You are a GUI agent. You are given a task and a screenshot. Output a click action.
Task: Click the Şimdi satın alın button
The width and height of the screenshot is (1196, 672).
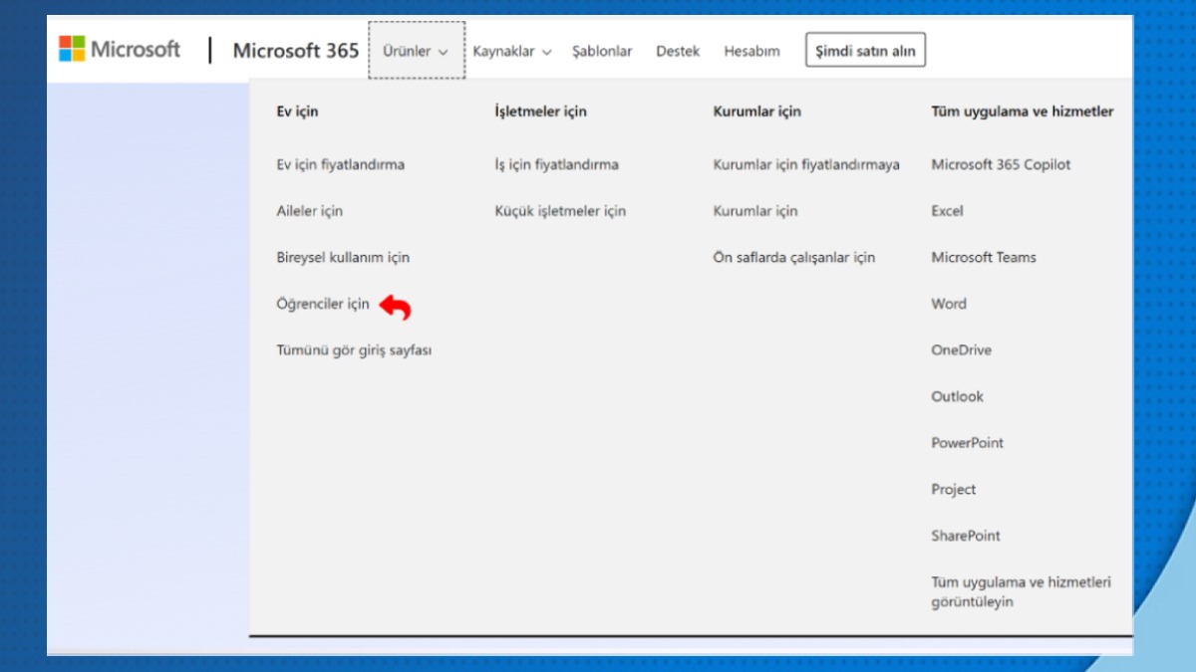865,51
